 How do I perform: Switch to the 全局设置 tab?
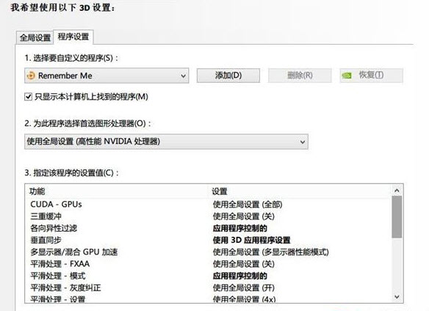35,37
